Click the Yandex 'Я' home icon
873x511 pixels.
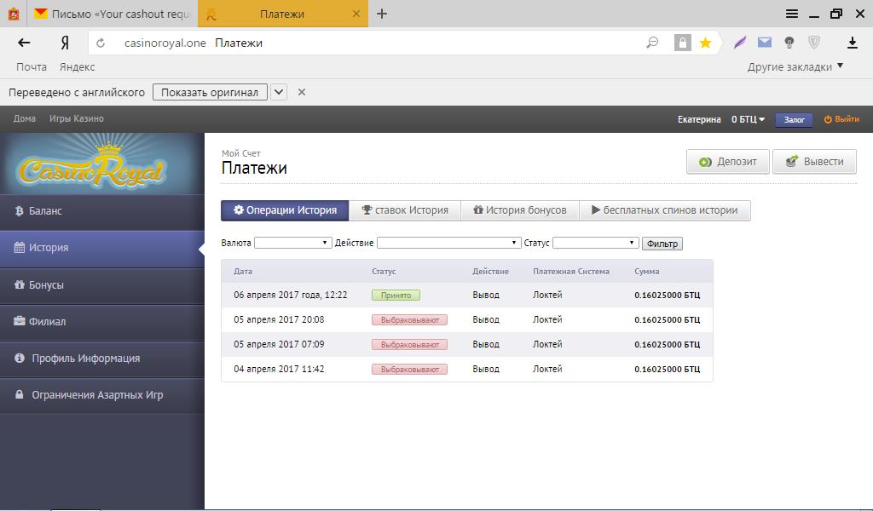[64, 43]
